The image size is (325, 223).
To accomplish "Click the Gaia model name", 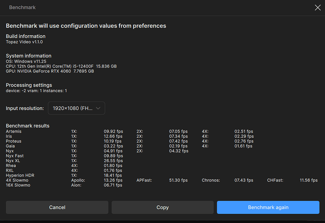I will pos(11,146).
